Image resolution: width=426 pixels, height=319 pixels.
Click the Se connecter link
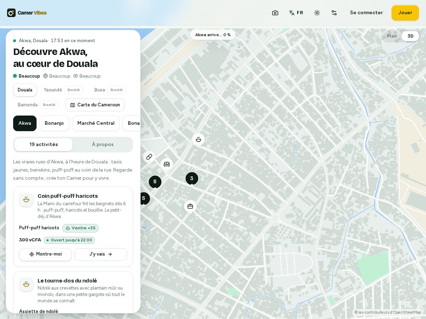click(366, 13)
